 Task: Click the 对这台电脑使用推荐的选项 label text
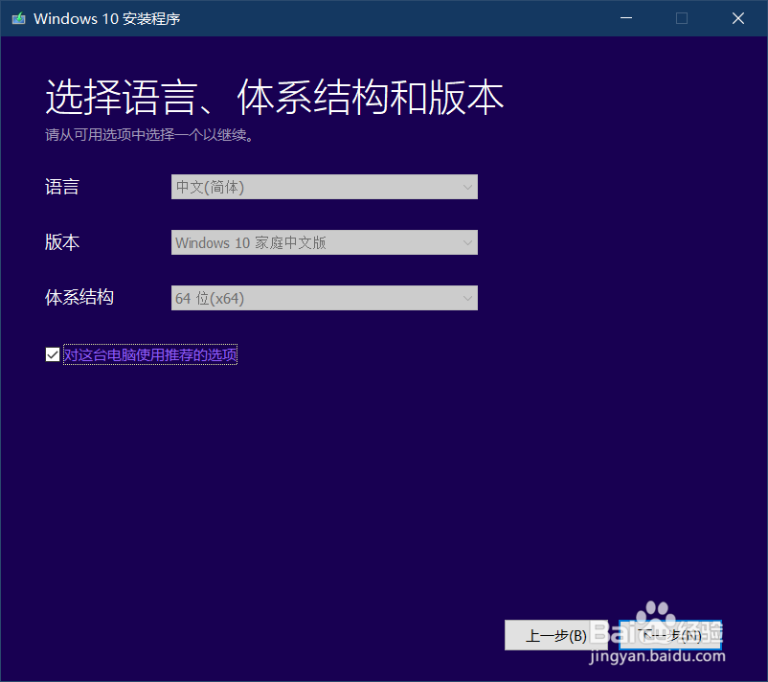tap(150, 354)
